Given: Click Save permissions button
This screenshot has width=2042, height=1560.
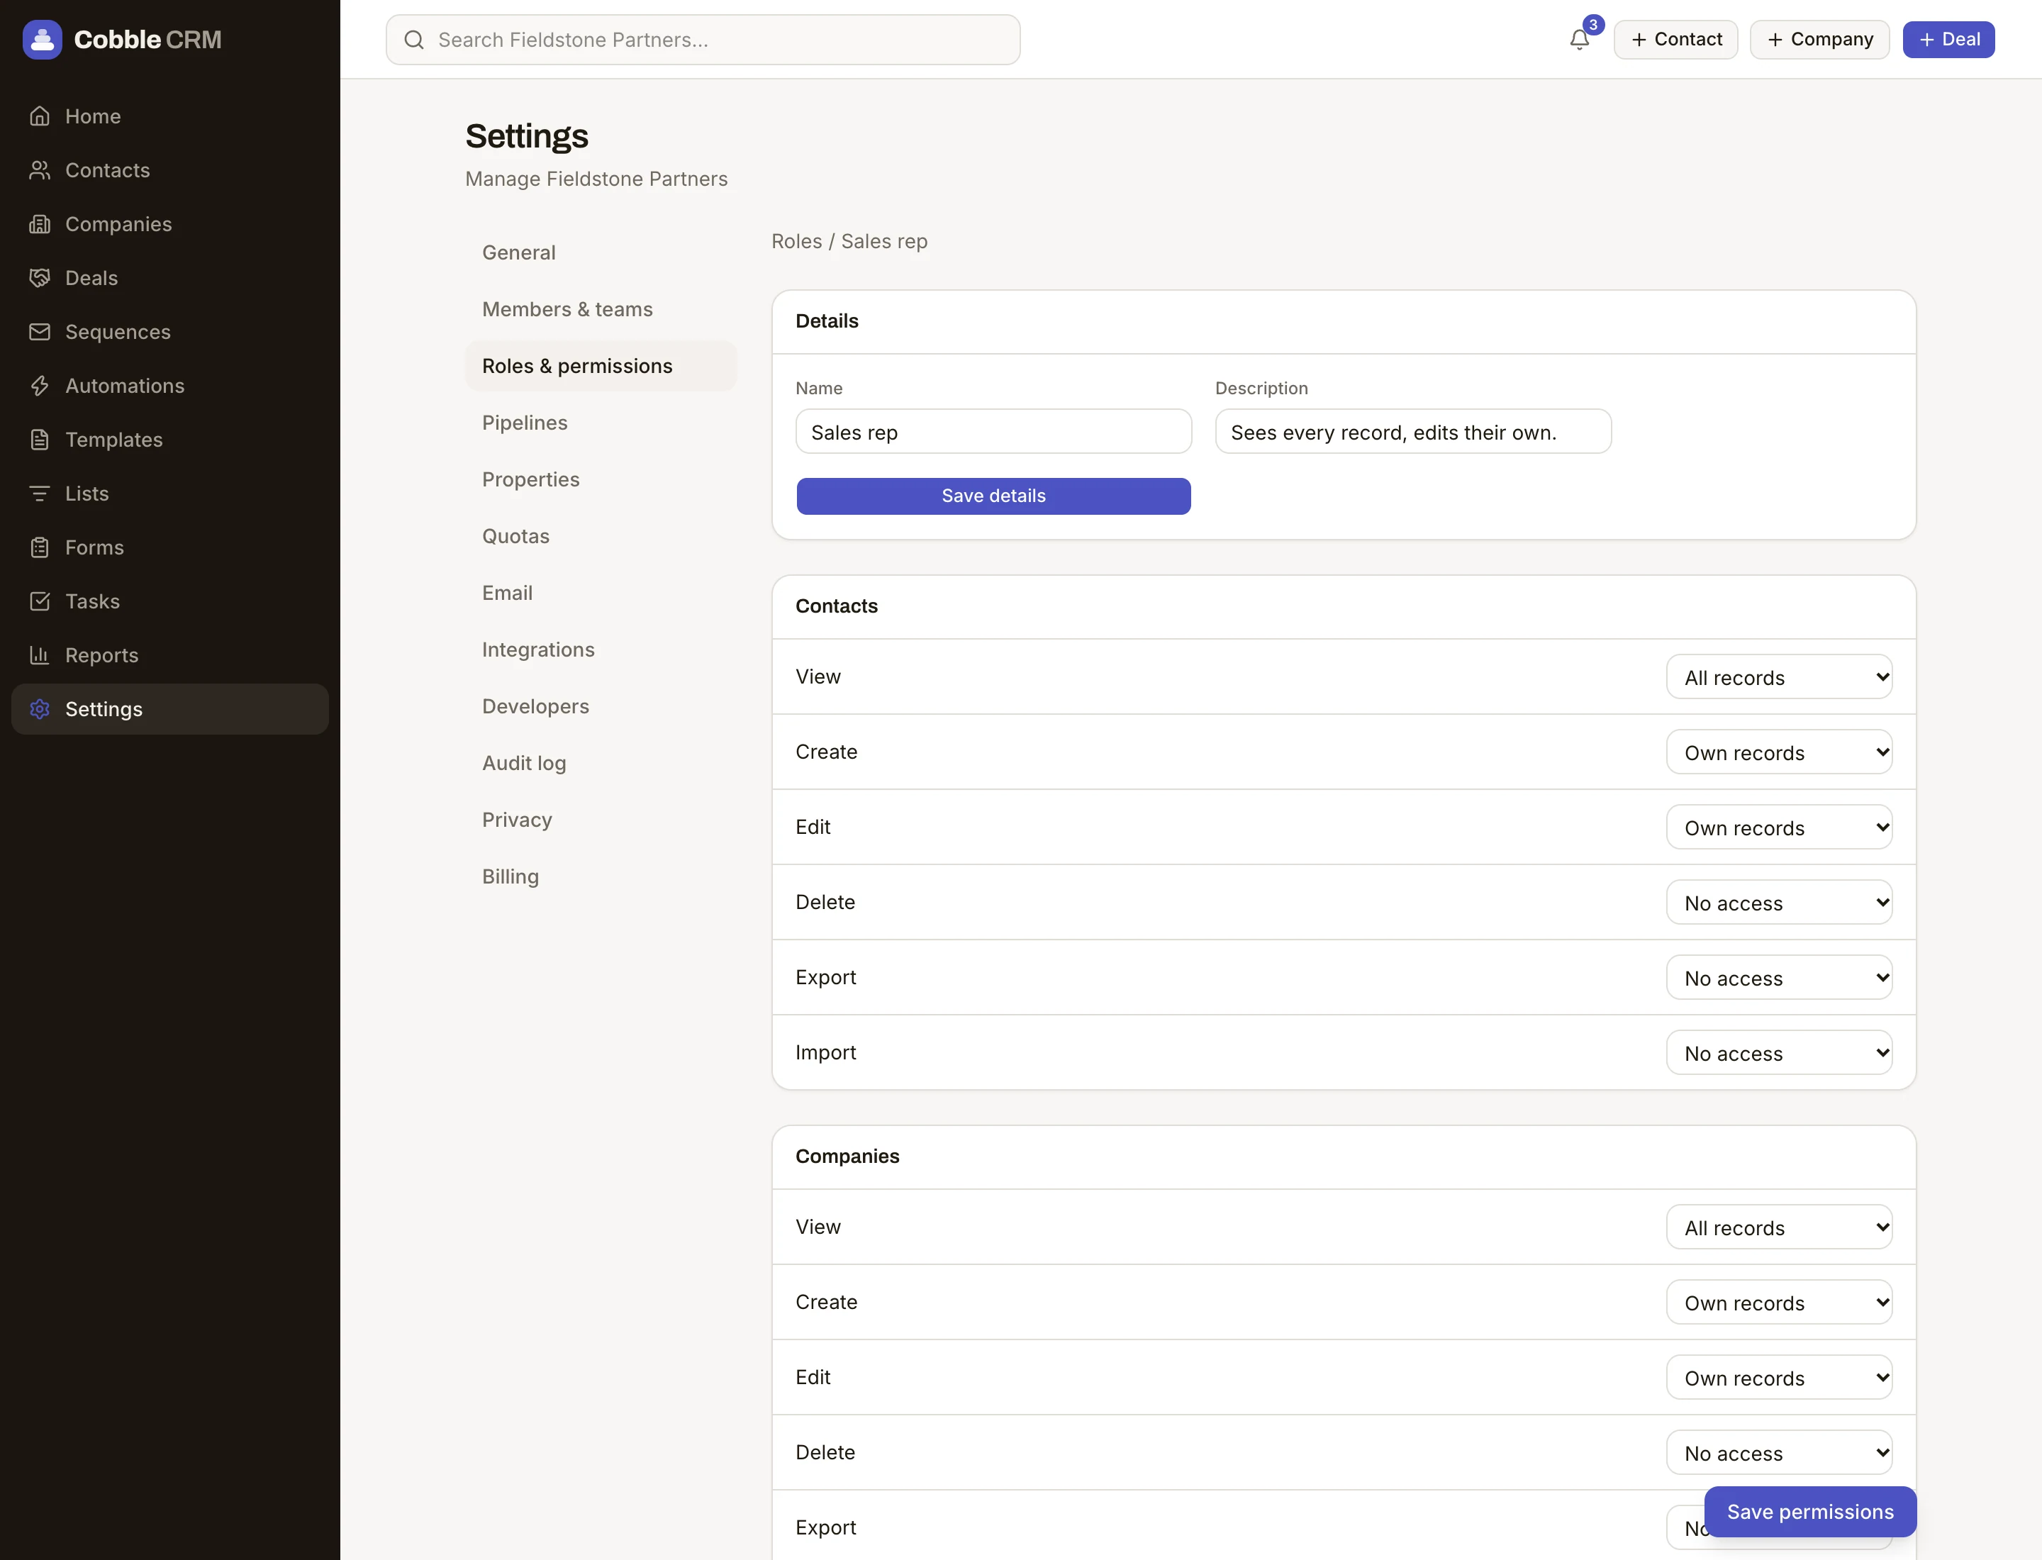Looking at the screenshot, I should tap(1810, 1512).
